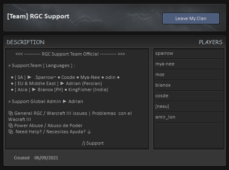Click the Support Global Admin Adrian line
229x170 pixels.
point(45,101)
